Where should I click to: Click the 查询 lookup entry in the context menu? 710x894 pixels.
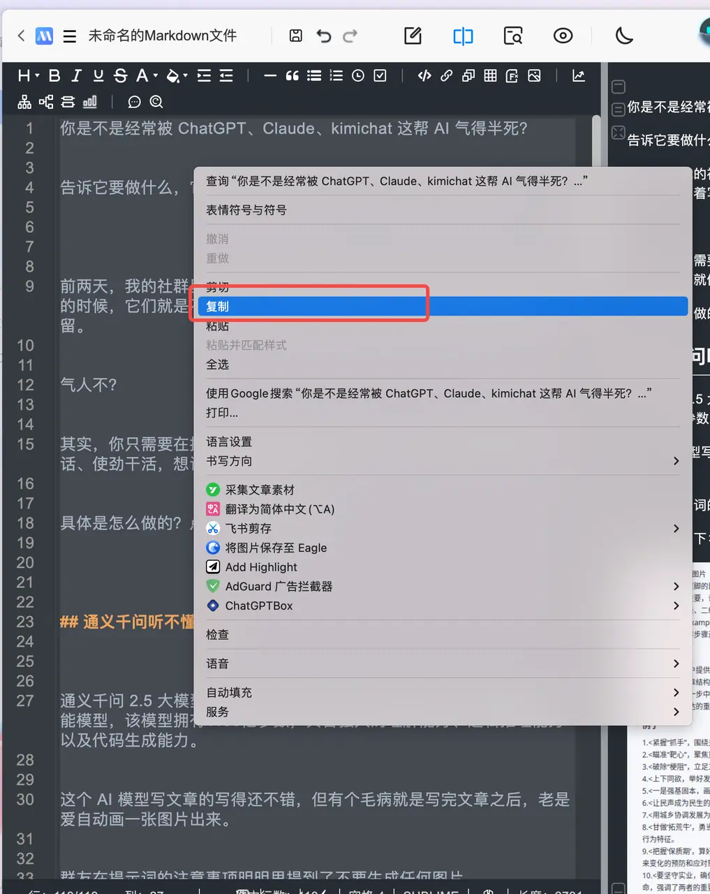tap(443, 181)
